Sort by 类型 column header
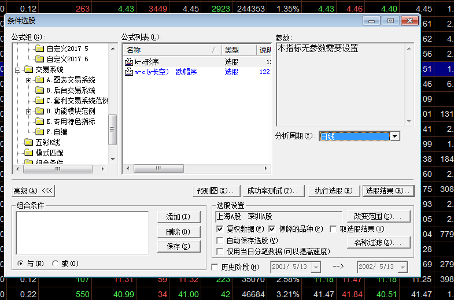Screen dimensions: 454x300 tap(239, 50)
